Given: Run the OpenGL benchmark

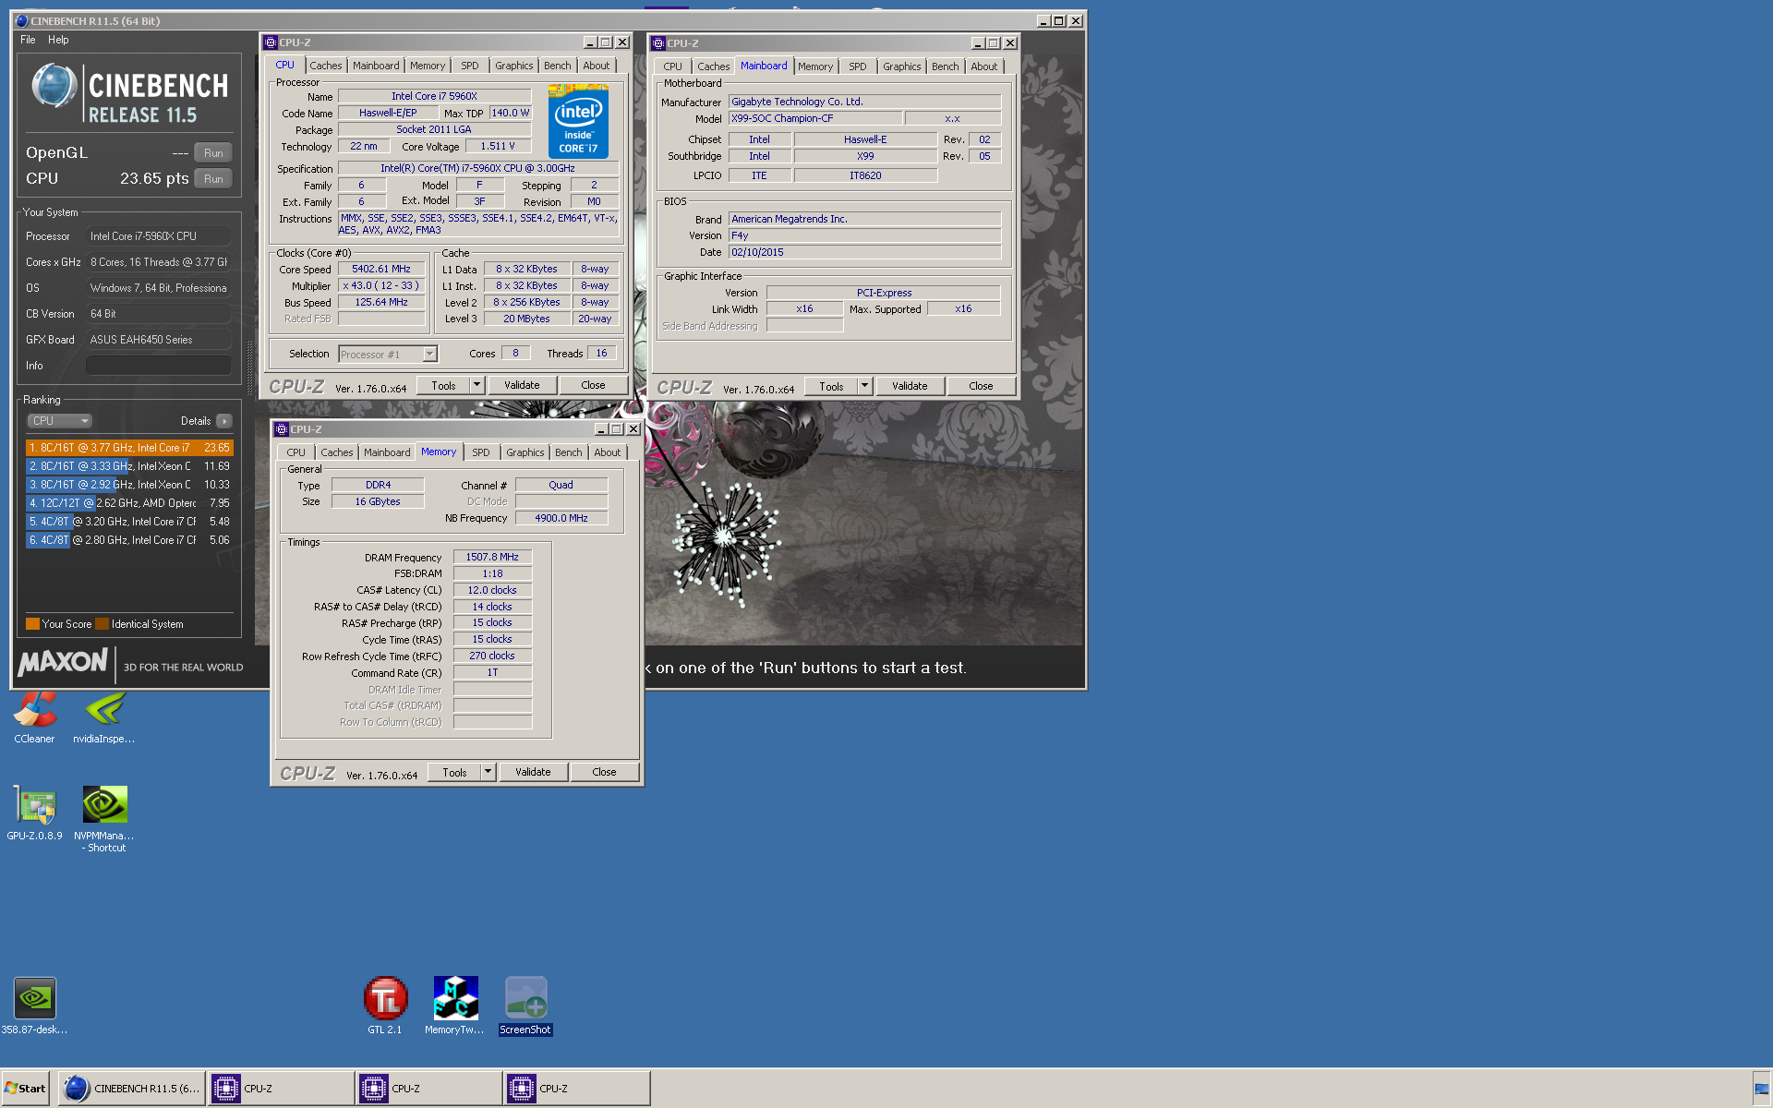Looking at the screenshot, I should click(213, 153).
